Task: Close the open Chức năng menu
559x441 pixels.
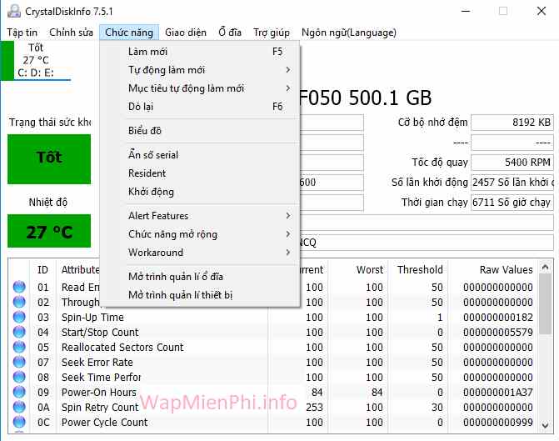Action: pos(129,33)
